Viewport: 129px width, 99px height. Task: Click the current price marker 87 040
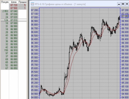125,16
